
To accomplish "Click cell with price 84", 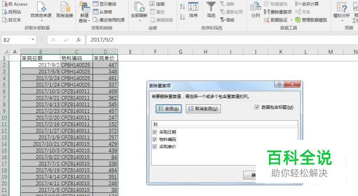I will coord(105,157).
